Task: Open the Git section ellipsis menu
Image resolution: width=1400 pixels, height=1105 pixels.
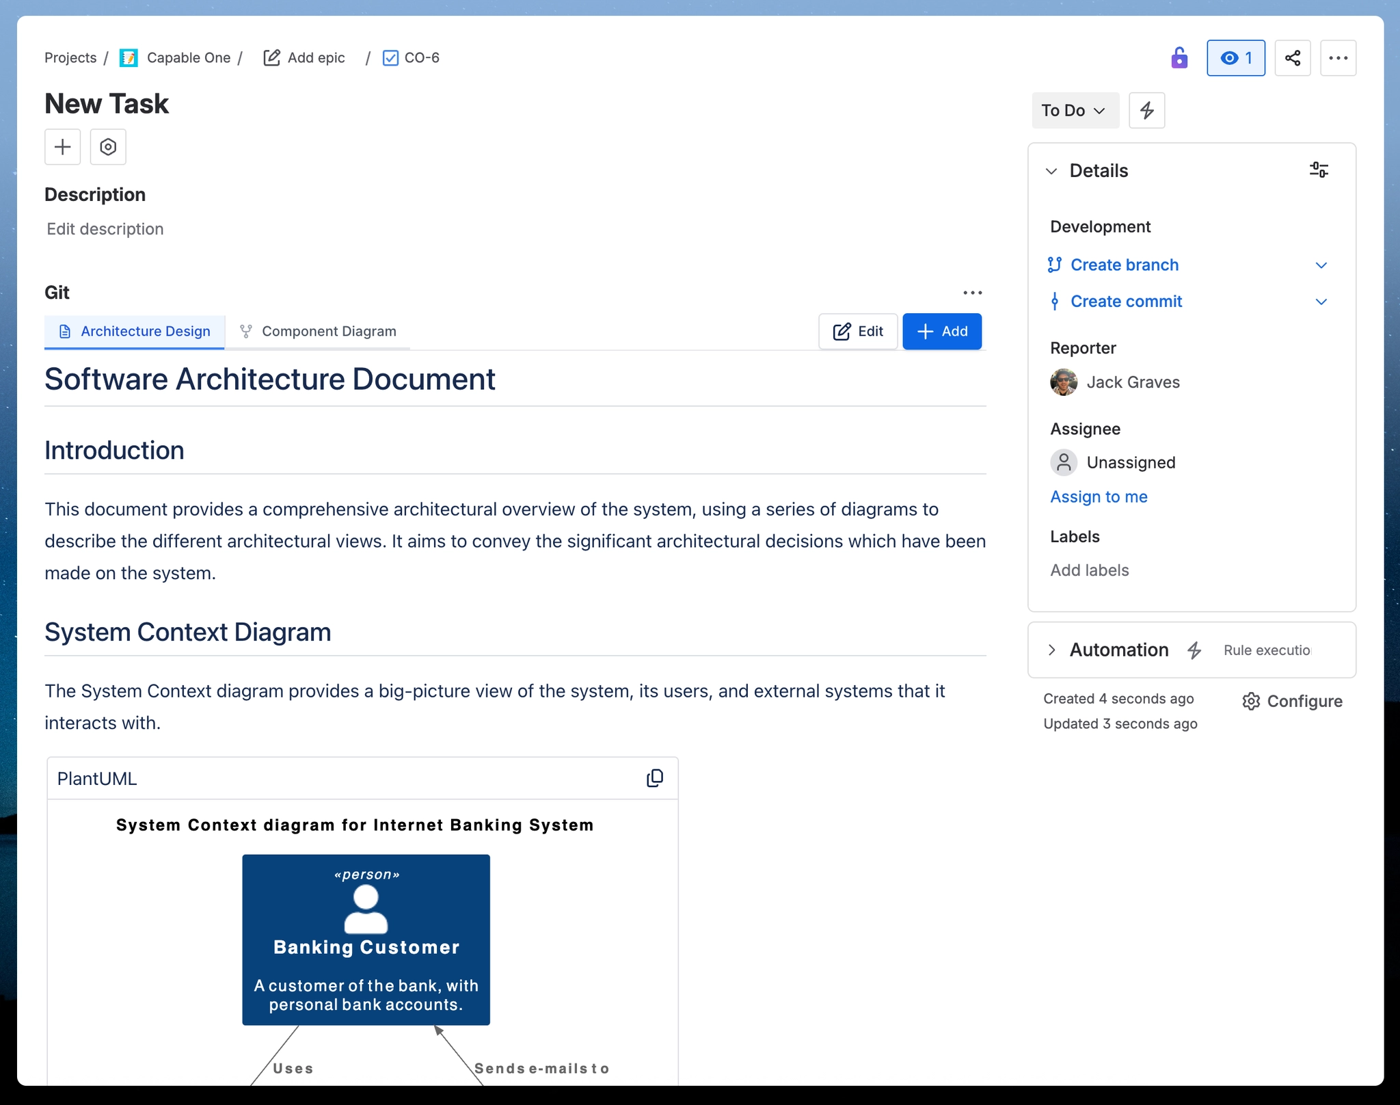Action: click(973, 293)
